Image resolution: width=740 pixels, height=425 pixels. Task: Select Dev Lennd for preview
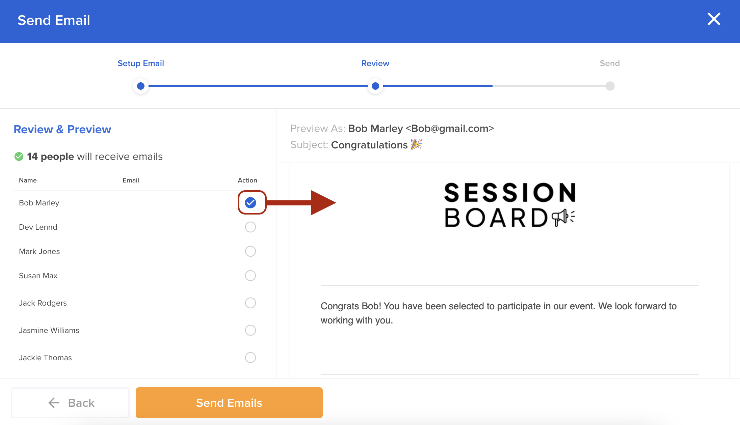click(250, 227)
